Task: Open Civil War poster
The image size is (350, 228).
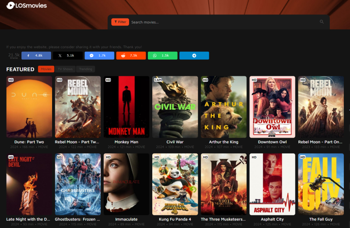Action: click(175, 107)
